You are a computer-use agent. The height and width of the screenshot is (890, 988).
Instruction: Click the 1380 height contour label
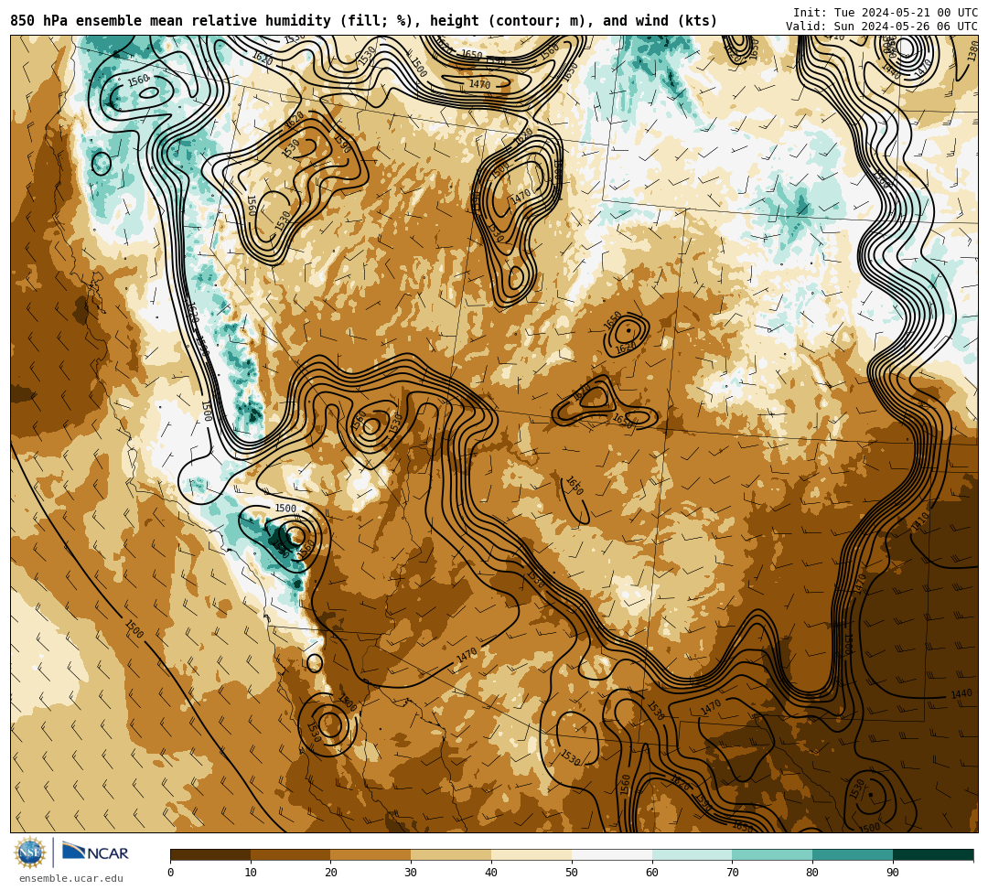pos(972,52)
